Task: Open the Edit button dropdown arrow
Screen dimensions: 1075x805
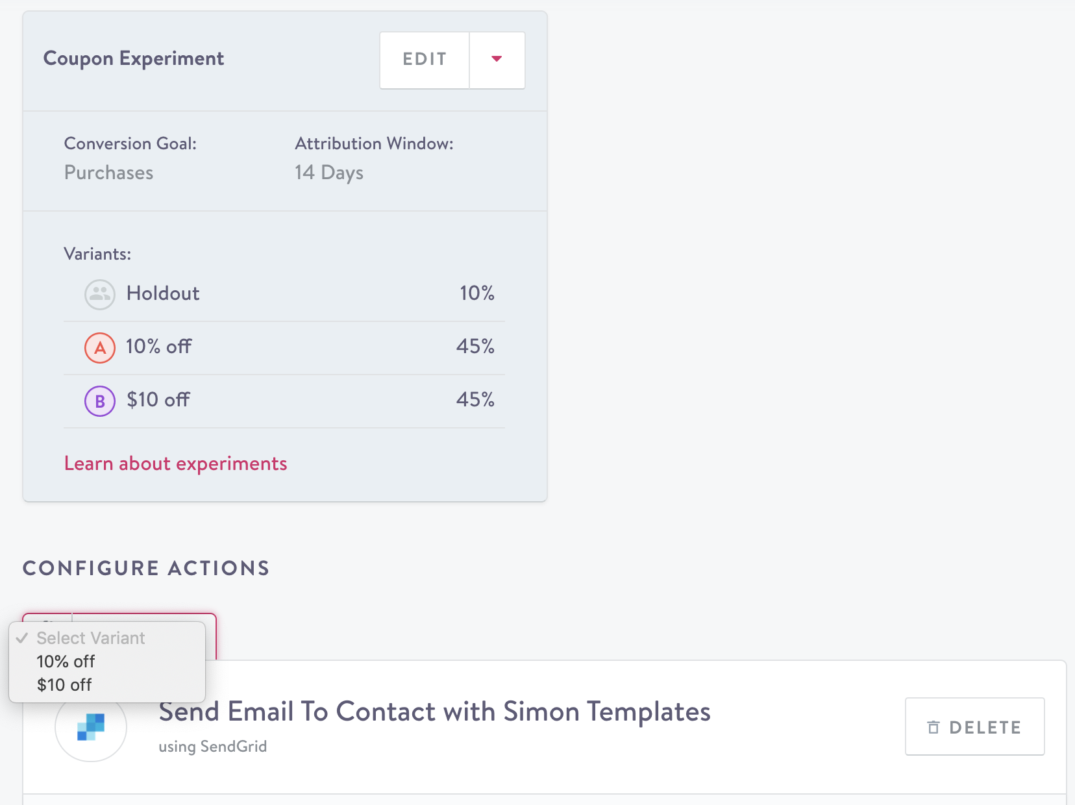Action: tap(497, 59)
